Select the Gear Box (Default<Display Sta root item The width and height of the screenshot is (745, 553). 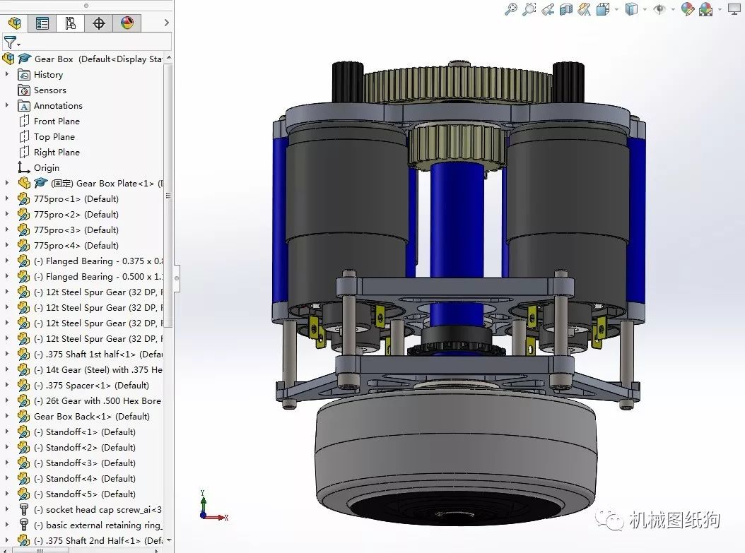click(98, 59)
